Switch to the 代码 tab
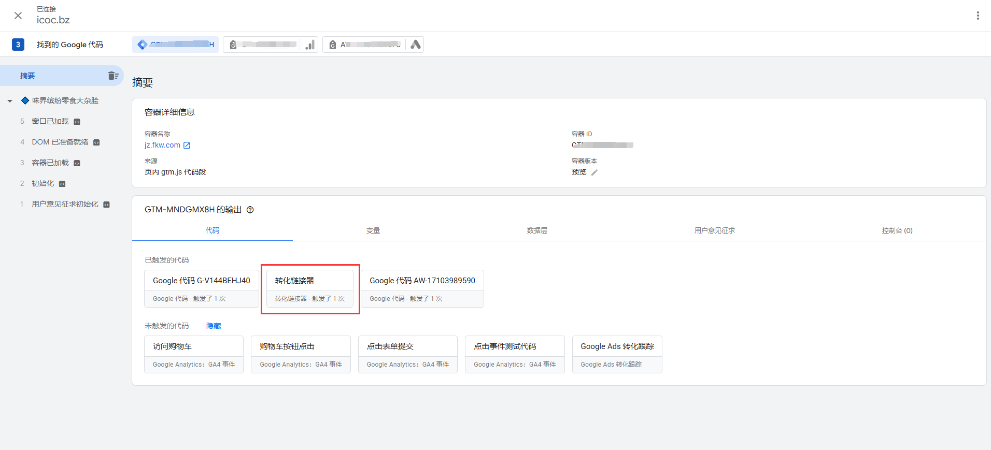 point(213,230)
